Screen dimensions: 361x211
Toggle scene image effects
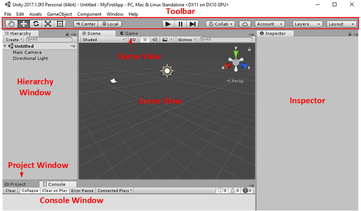click(x=165, y=40)
